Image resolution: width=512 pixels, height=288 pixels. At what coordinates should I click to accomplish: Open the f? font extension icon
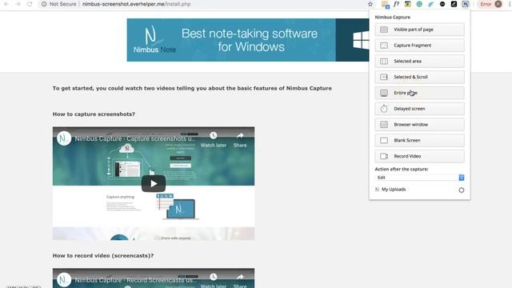tap(396, 4)
